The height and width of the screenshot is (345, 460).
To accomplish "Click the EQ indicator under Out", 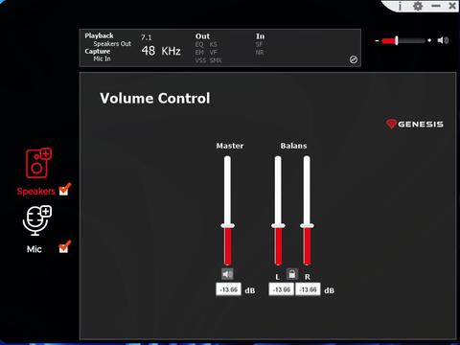I will [199, 44].
